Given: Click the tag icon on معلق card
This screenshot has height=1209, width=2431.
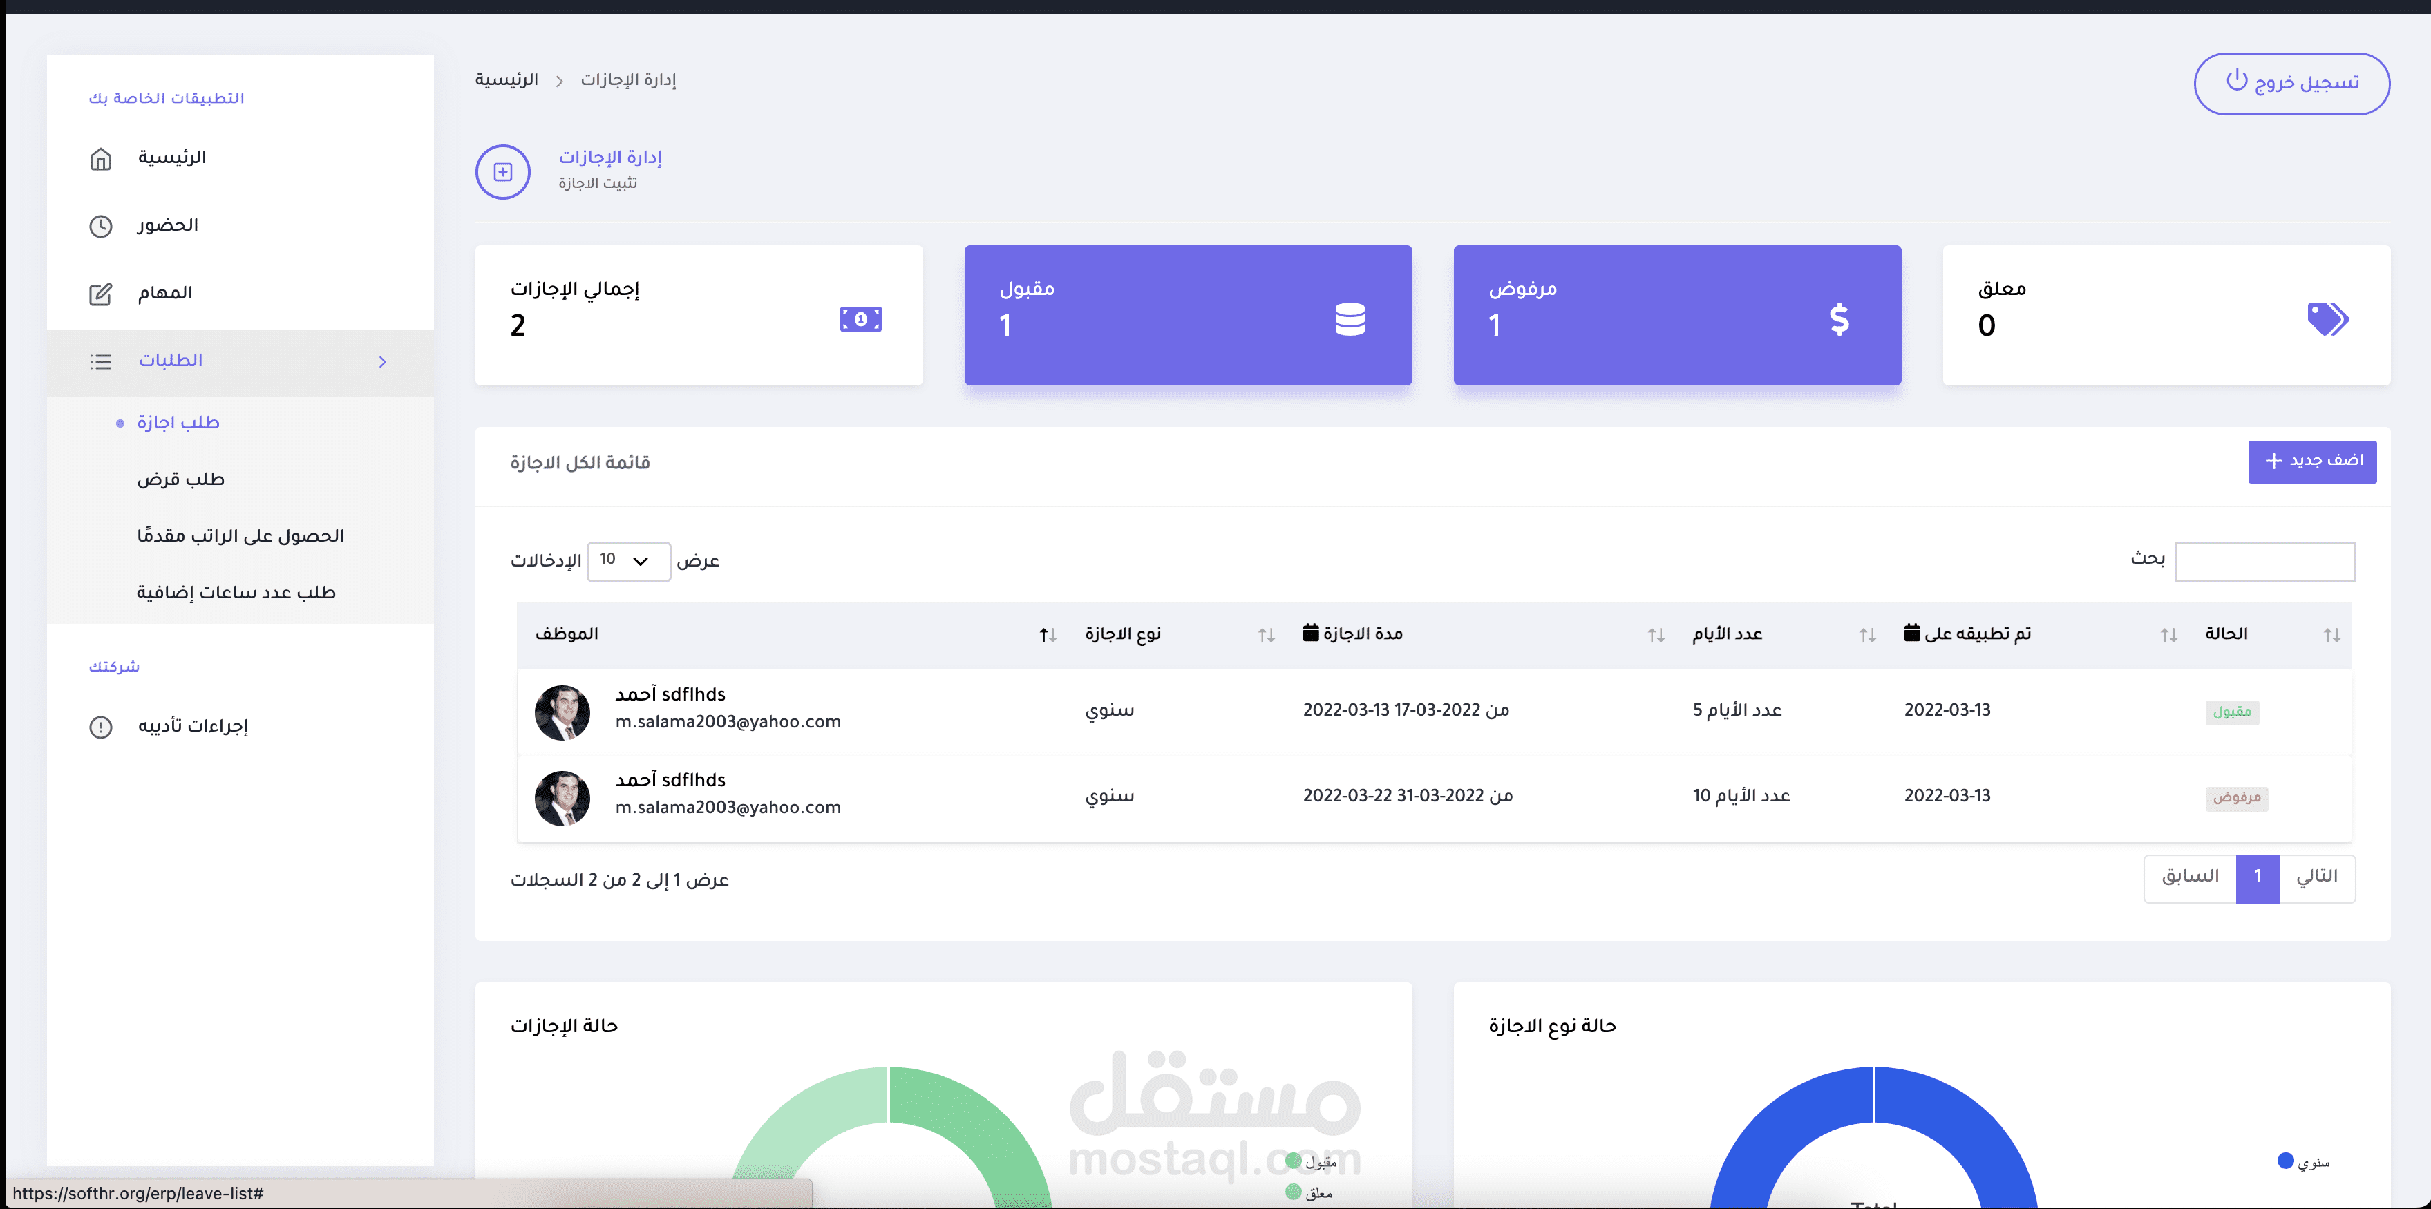Looking at the screenshot, I should point(2327,319).
